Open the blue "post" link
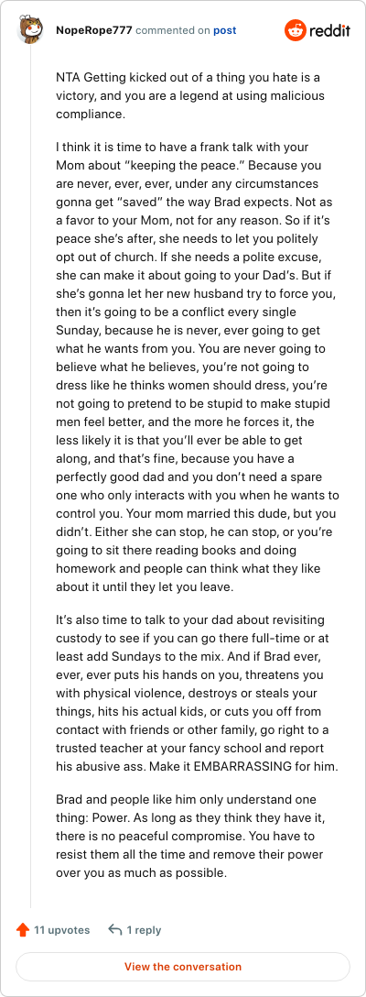 pos(224,30)
